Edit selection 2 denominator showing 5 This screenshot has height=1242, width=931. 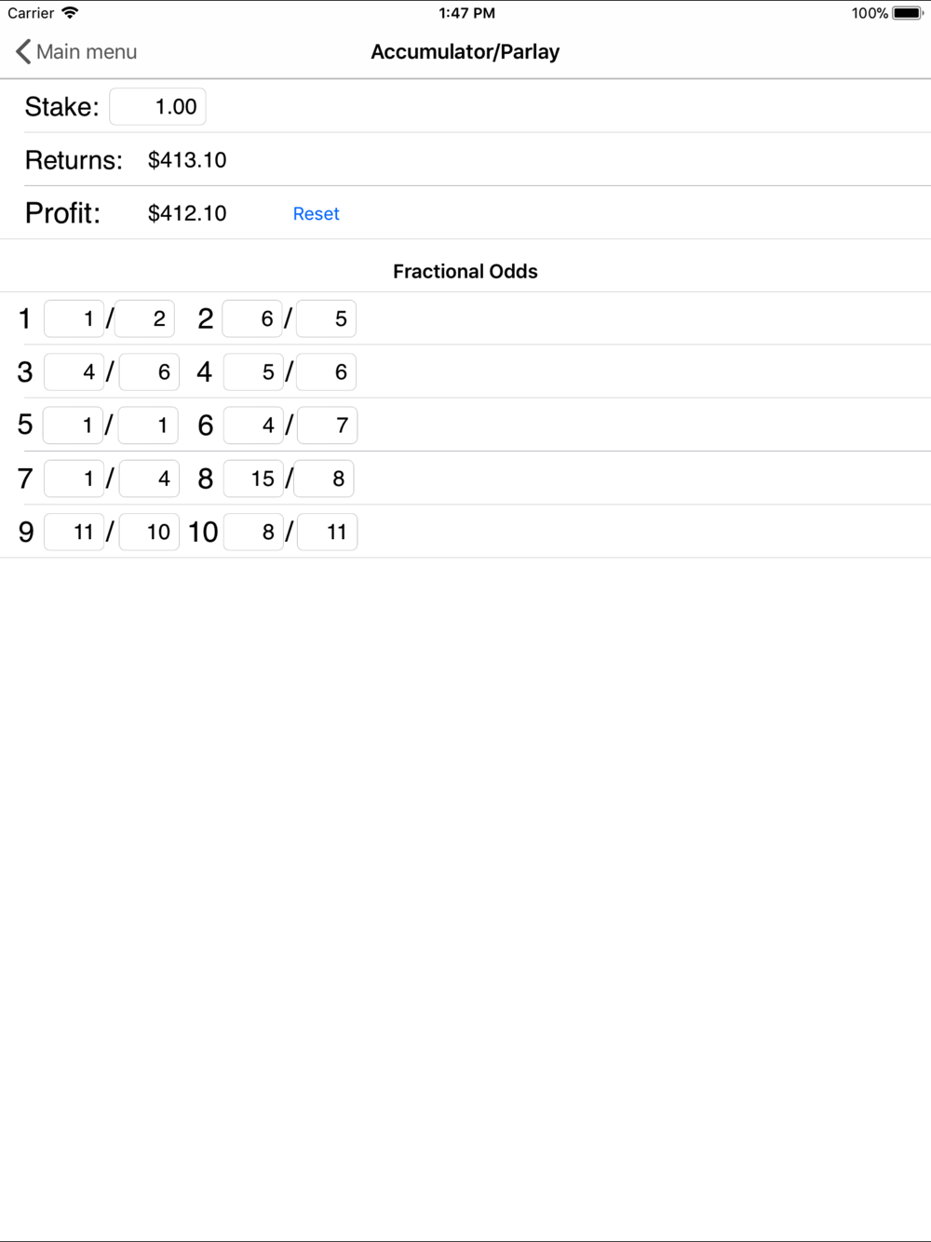(x=326, y=318)
